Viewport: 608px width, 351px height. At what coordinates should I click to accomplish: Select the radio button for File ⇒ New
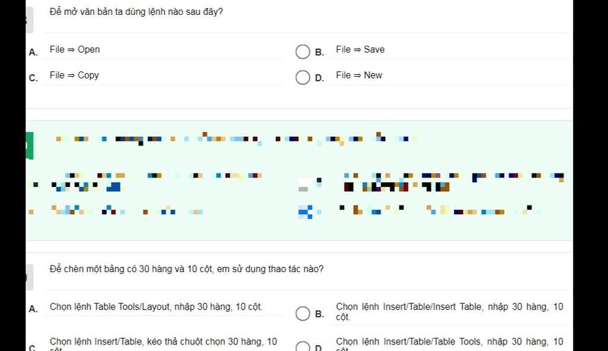pos(302,78)
